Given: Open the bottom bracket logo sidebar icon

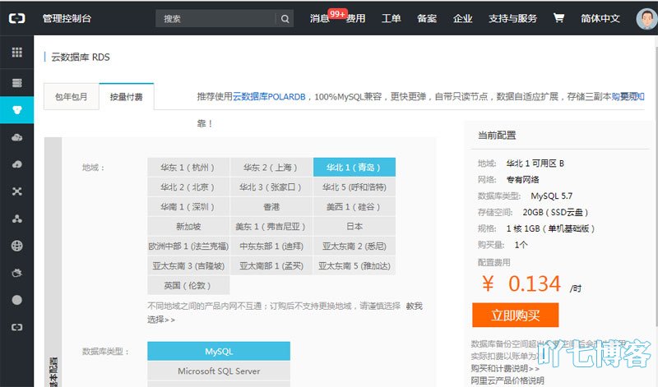Looking at the screenshot, I should [x=16, y=327].
